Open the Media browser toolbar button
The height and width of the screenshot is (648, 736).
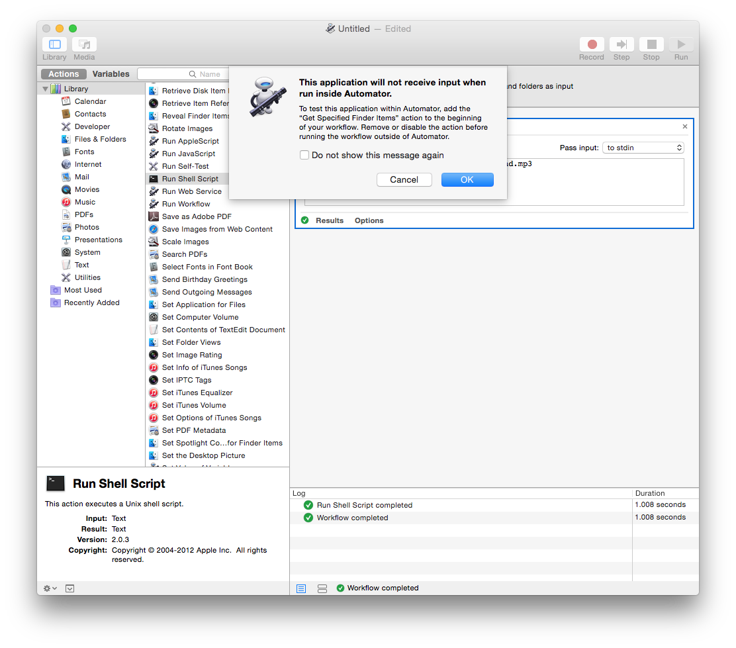85,44
